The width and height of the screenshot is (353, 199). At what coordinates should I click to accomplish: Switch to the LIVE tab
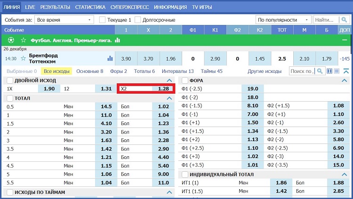[30, 7]
